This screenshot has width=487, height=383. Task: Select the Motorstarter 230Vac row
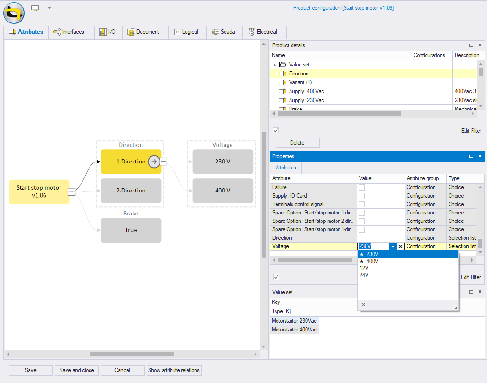294,321
